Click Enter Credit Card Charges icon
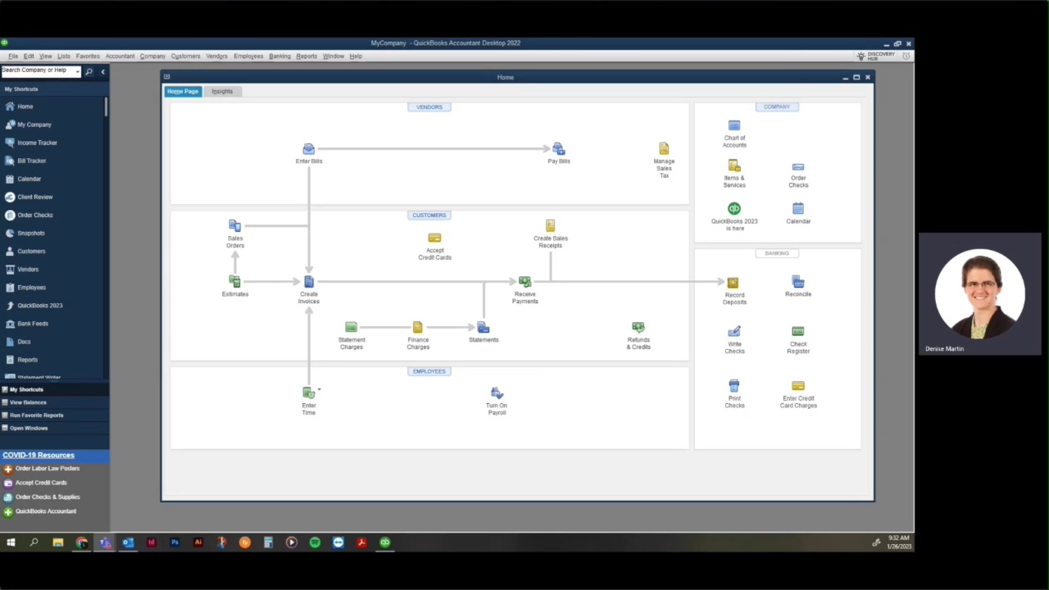Image resolution: width=1049 pixels, height=590 pixels. (797, 386)
